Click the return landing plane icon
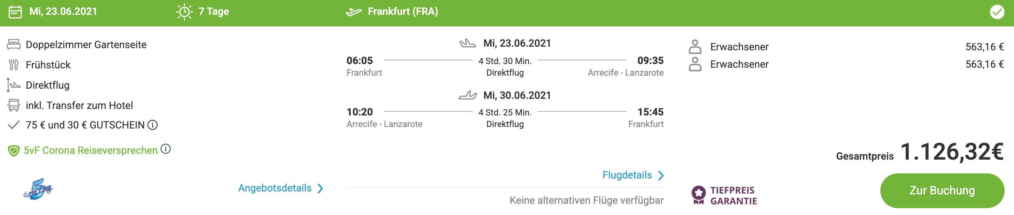The height and width of the screenshot is (215, 1014). coord(468,95)
